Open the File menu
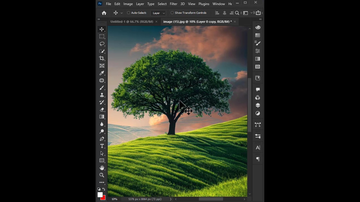Image resolution: width=360 pixels, height=202 pixels. pos(109,4)
